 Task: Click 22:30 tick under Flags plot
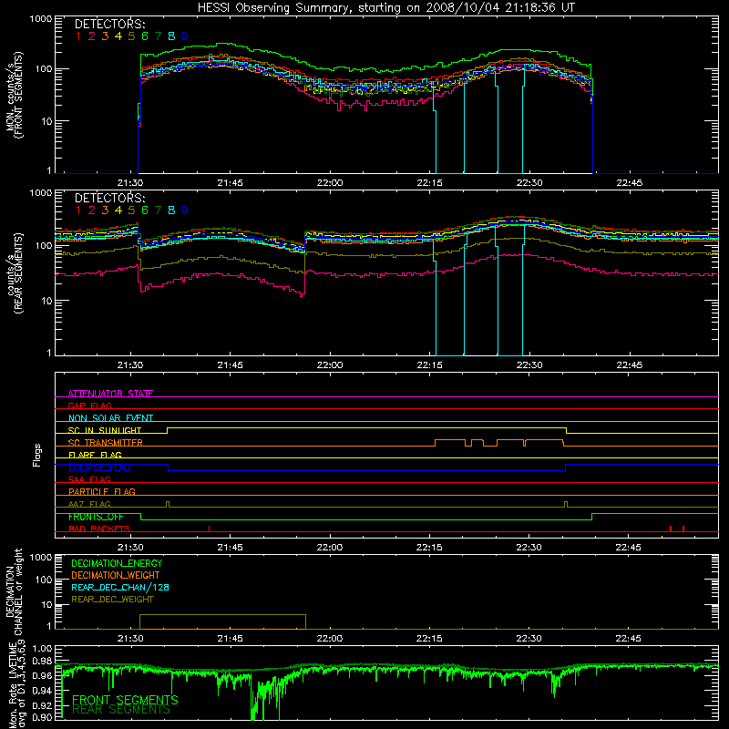coord(529,548)
